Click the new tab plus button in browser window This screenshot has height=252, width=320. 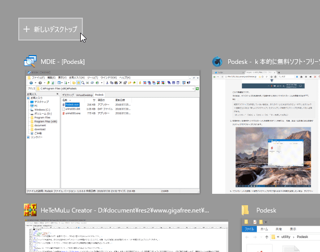[x=279, y=72]
